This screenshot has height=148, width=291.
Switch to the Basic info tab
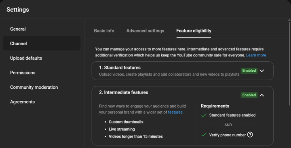104,31
